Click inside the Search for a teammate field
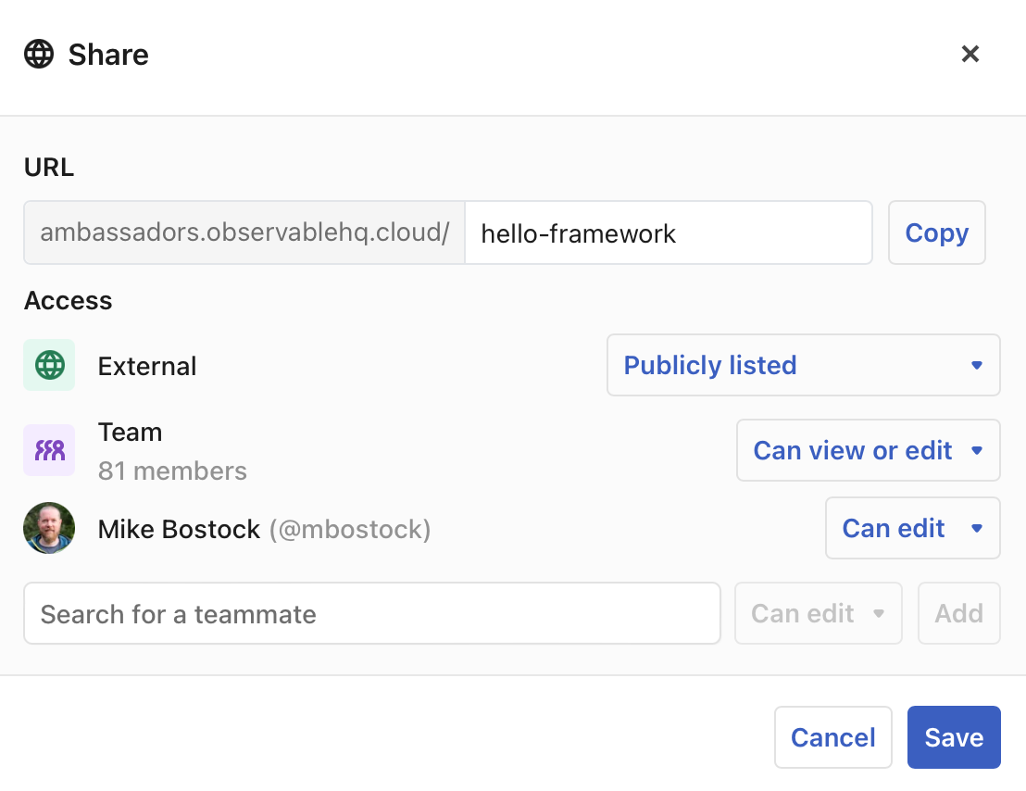The height and width of the screenshot is (791, 1026). click(370, 613)
